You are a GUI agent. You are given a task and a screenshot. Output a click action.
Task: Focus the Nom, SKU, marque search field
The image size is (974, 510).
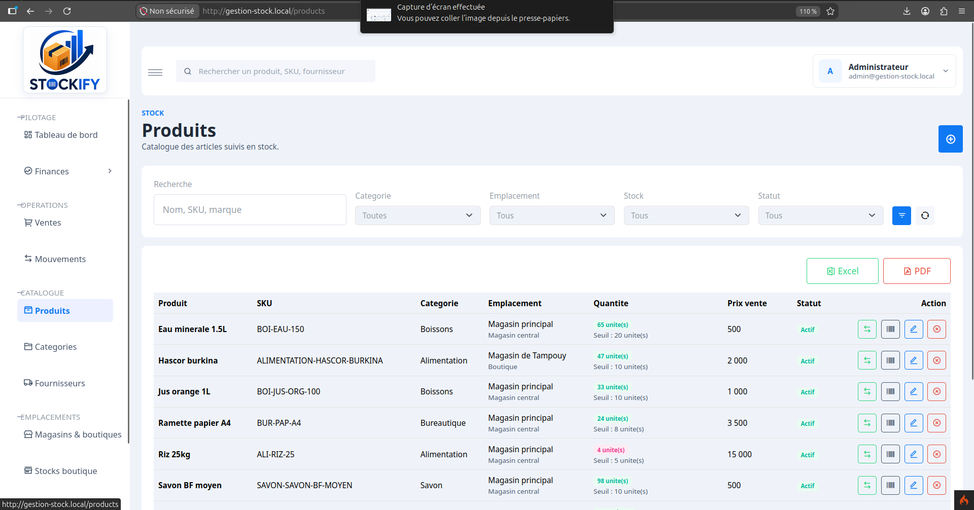[x=250, y=210]
